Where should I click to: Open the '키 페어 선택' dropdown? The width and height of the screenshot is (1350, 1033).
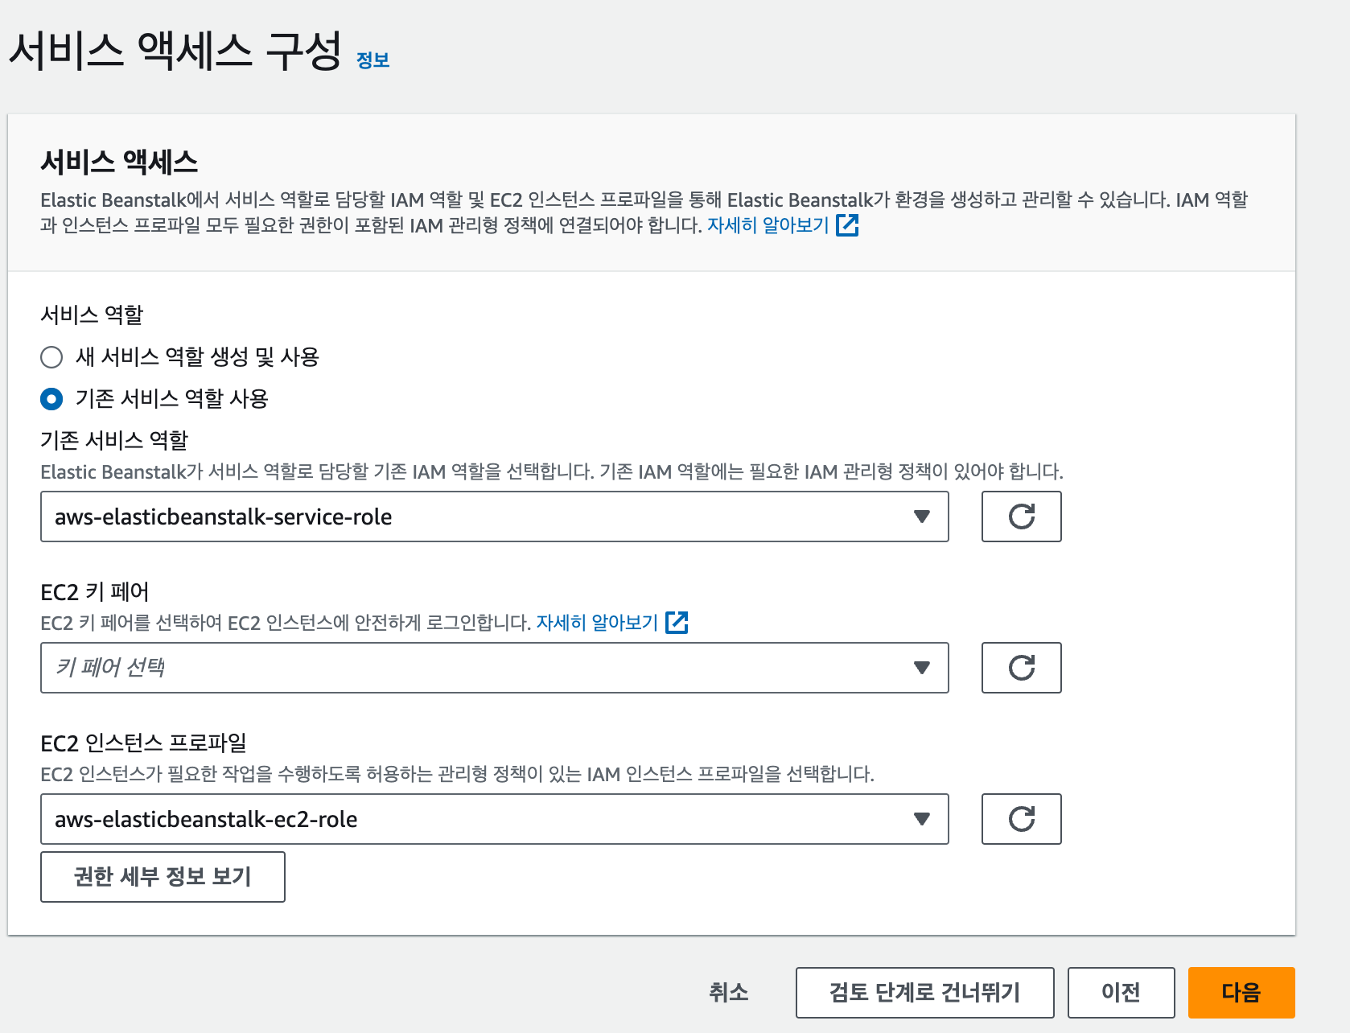(x=495, y=668)
